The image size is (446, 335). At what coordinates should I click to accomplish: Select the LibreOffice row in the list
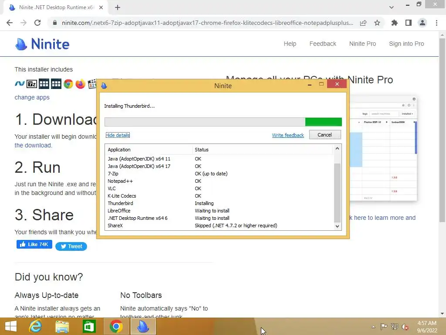[219, 211]
